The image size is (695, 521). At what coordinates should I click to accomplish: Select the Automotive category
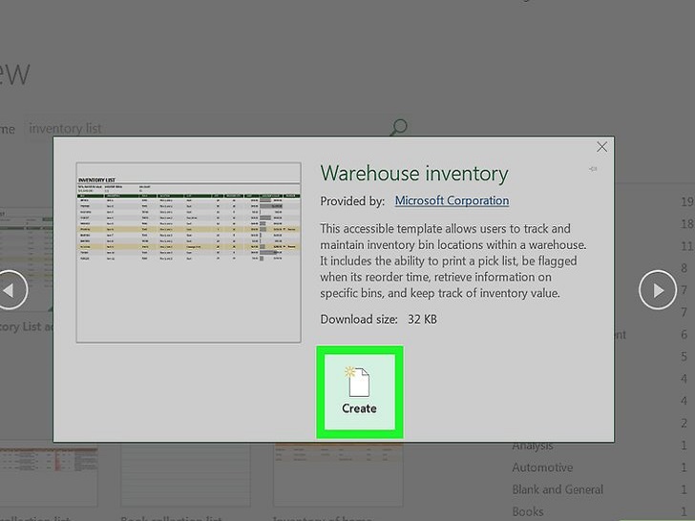(542, 468)
